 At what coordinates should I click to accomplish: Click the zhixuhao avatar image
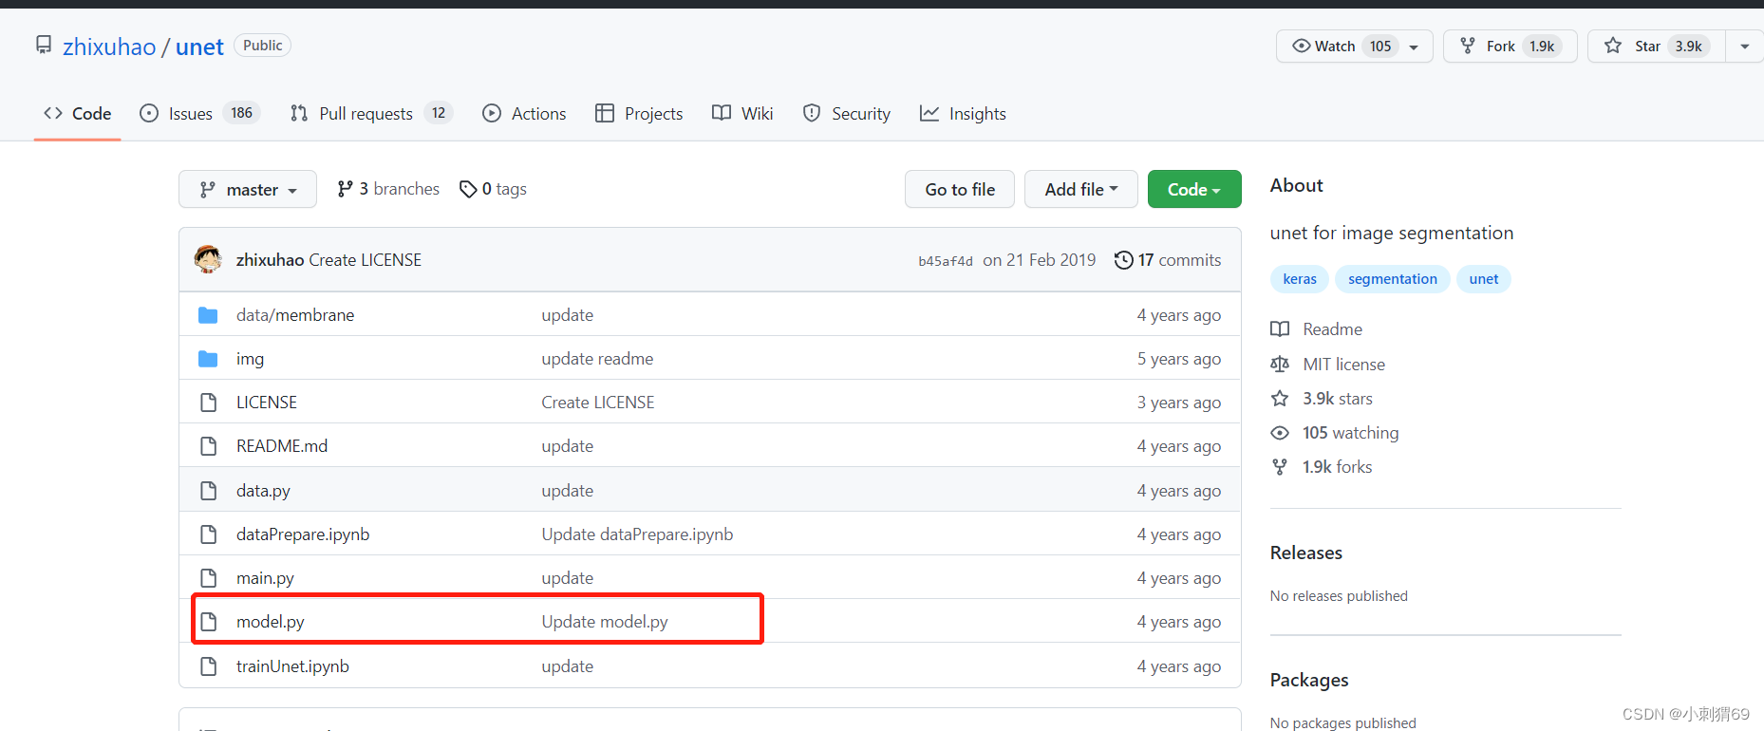point(208,259)
